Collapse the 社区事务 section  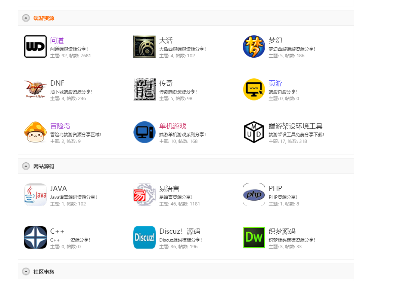[x=26, y=272]
